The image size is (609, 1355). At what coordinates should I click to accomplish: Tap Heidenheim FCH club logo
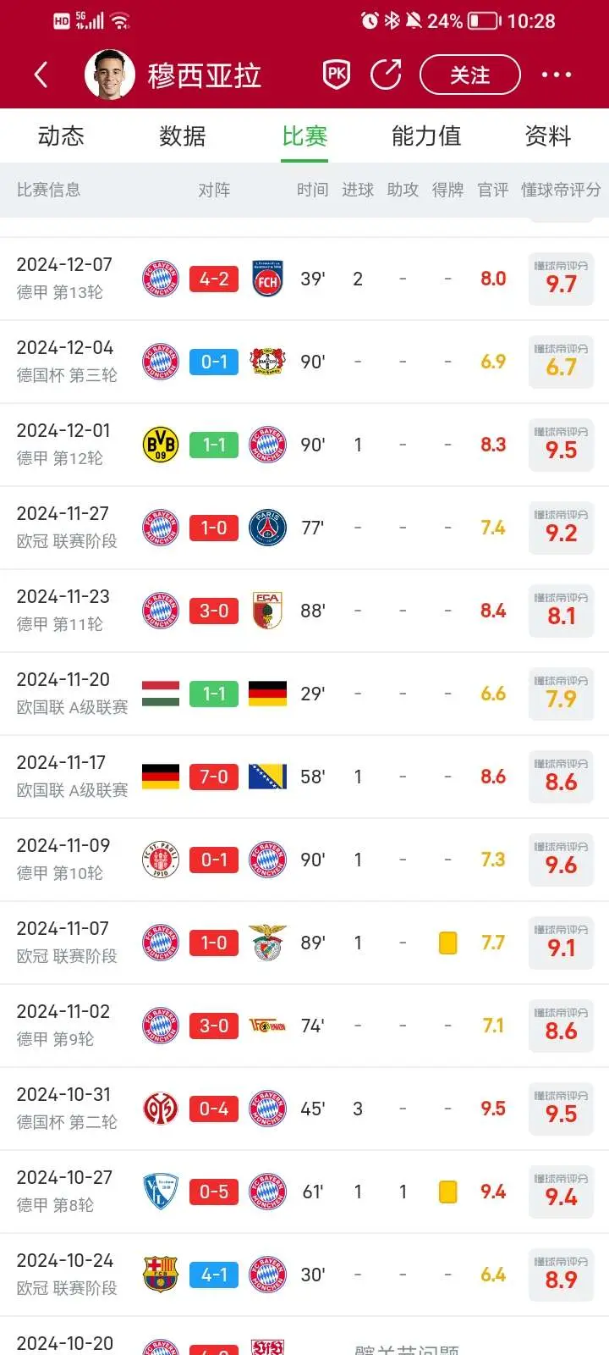pyautogui.click(x=267, y=279)
